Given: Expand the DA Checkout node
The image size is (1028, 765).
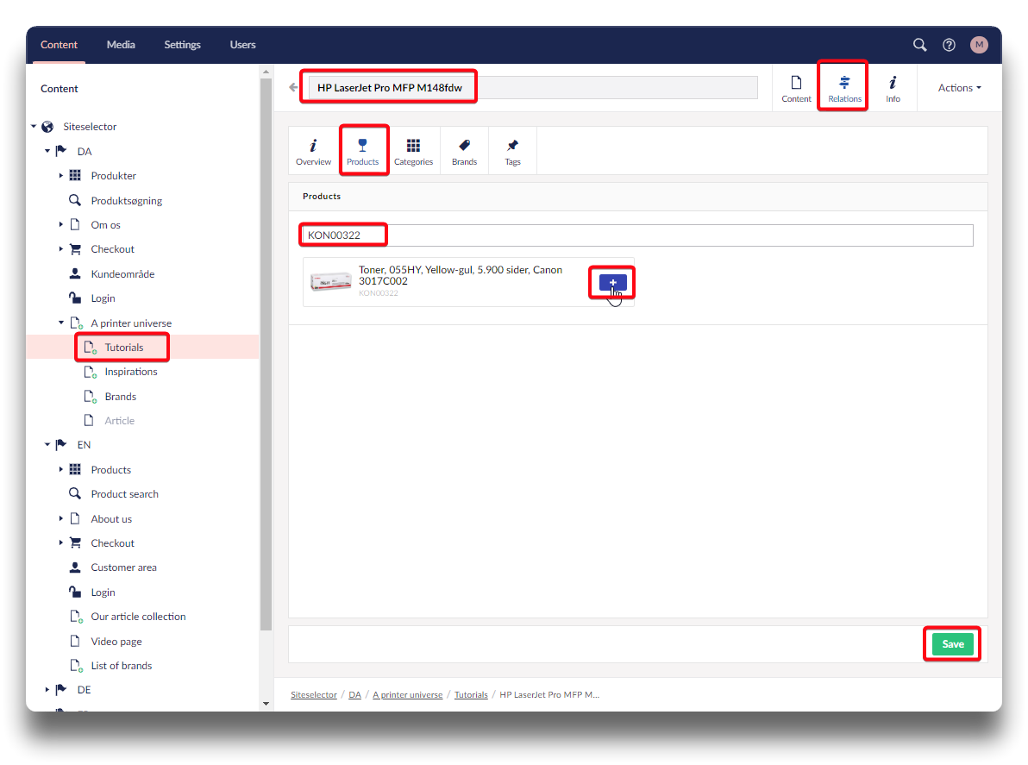Looking at the screenshot, I should 61,249.
